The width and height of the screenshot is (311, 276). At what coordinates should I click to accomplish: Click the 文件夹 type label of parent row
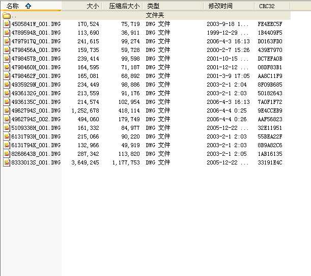click(155, 15)
